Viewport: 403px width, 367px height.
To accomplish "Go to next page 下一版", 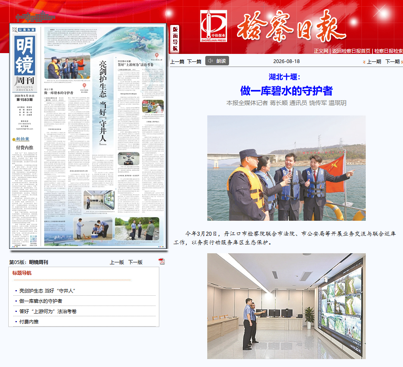I will [136, 262].
